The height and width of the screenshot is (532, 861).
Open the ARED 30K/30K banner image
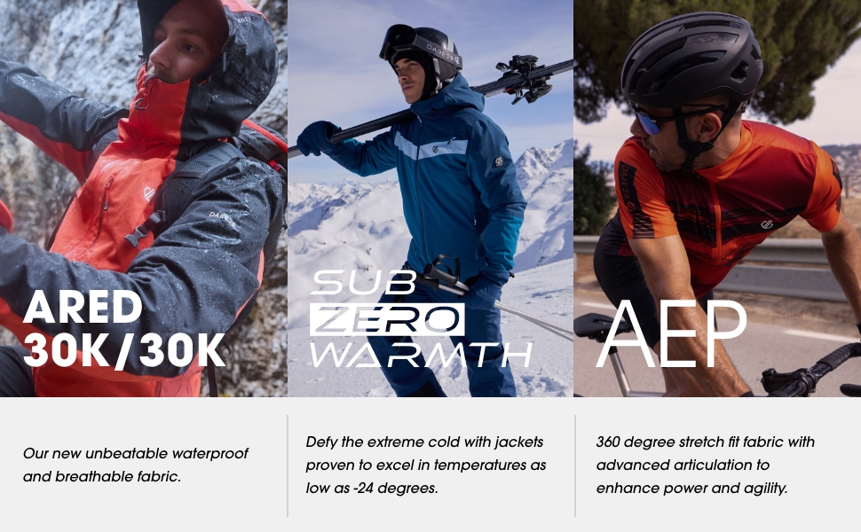click(x=143, y=198)
